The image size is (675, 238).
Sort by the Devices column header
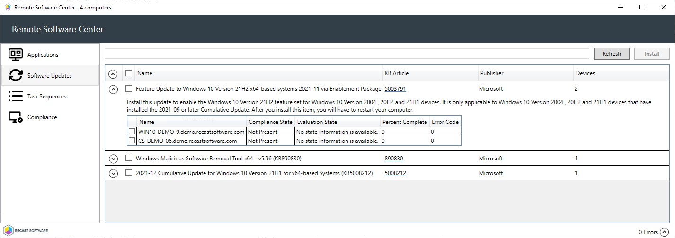(x=622, y=73)
